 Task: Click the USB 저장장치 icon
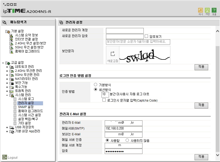(12, 128)
